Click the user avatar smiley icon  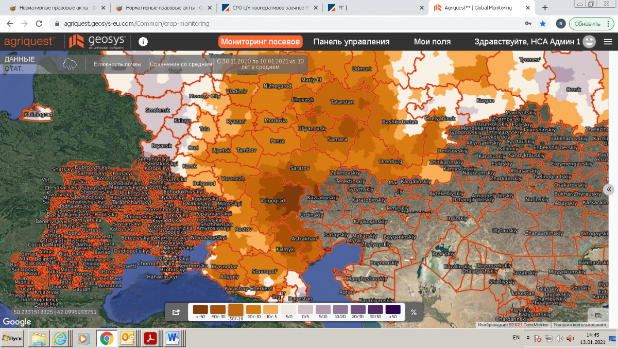point(590,42)
